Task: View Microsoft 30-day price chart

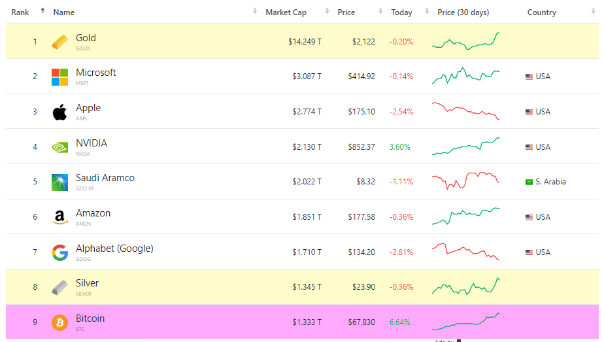Action: 465,76
